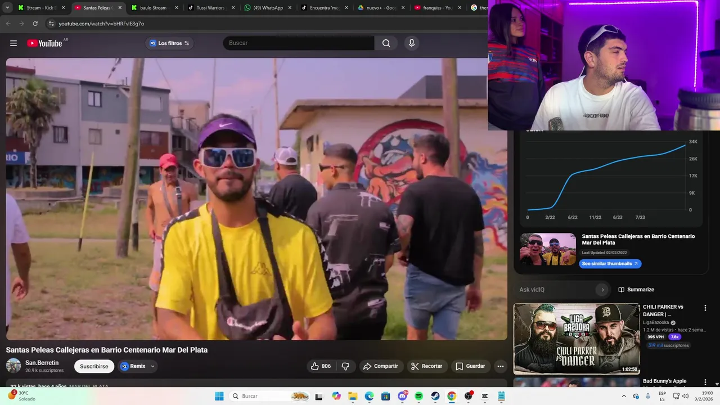Open volume control in the system tray
The height and width of the screenshot is (405, 720).
click(685, 396)
